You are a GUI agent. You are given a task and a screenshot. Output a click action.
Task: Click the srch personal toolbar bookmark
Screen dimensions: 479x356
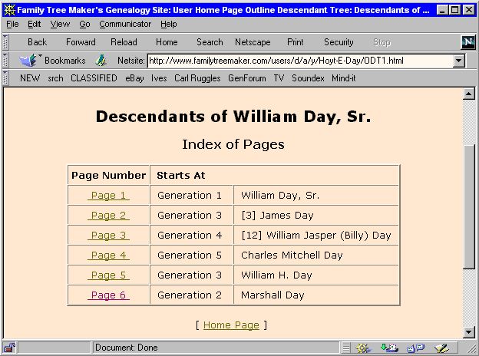tap(55, 78)
